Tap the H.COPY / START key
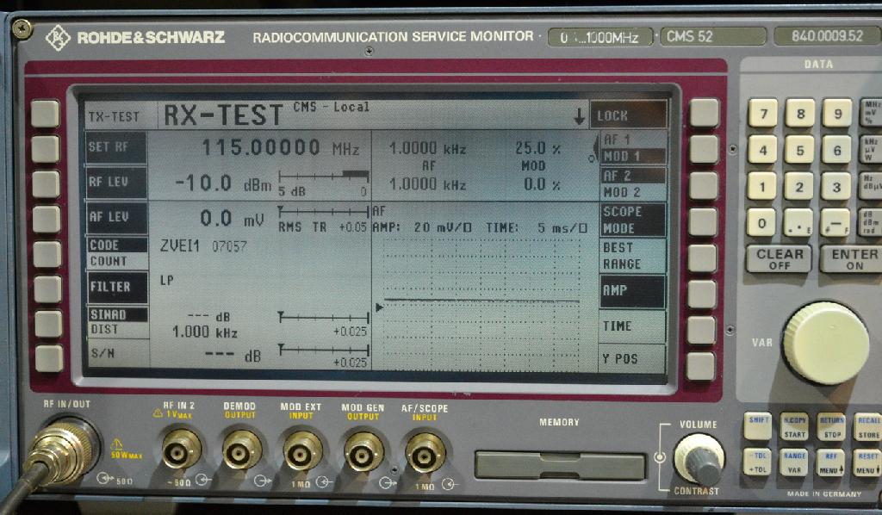Image resolution: width=882 pixels, height=515 pixels. coord(794,427)
